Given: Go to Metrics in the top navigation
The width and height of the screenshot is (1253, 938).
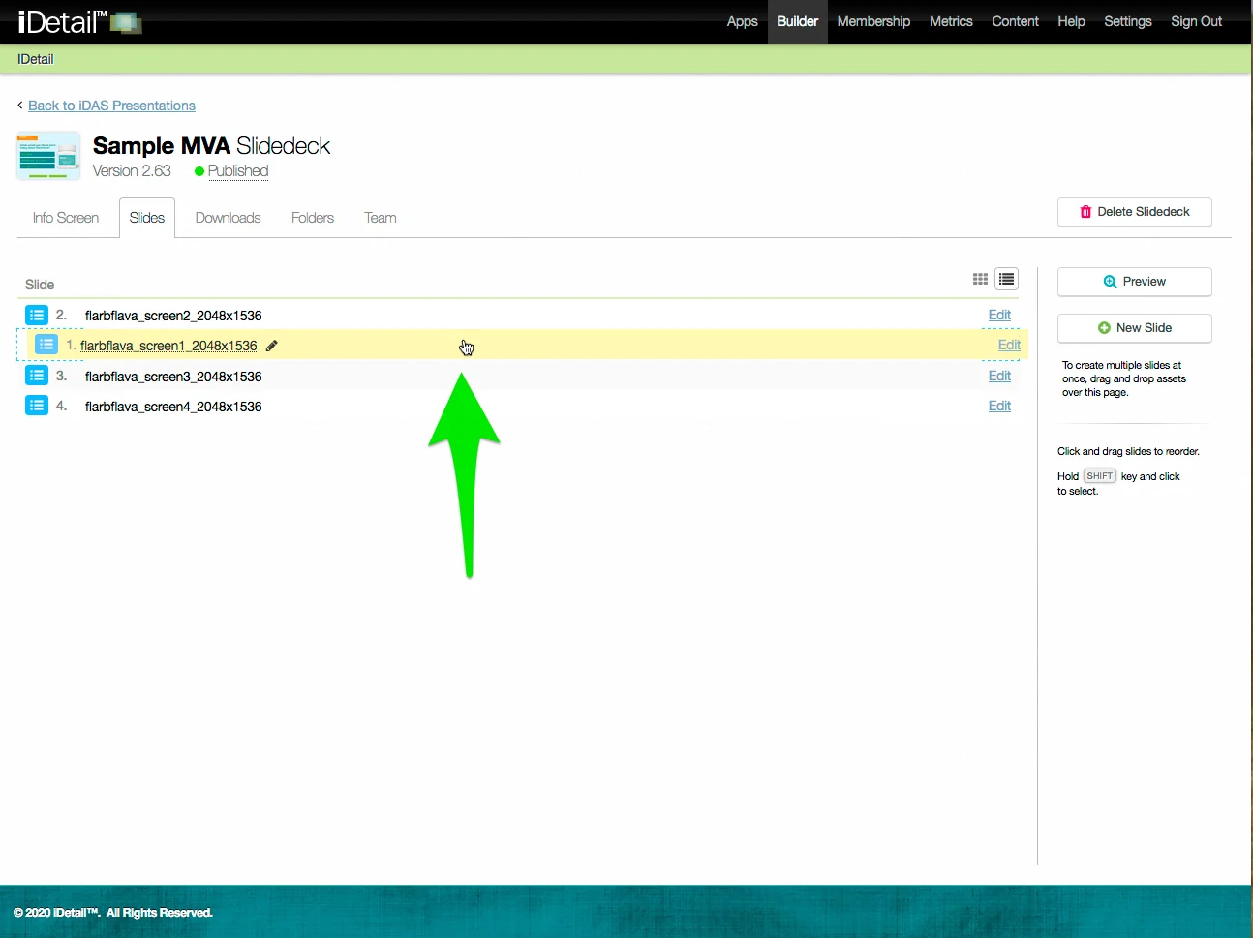Looking at the screenshot, I should pyautogui.click(x=951, y=21).
